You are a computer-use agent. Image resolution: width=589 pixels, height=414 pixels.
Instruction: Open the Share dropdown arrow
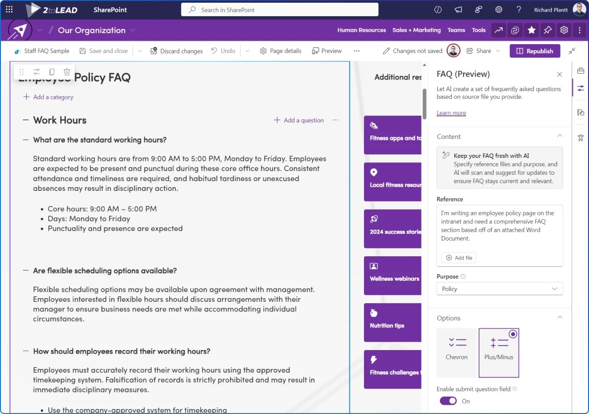(x=497, y=51)
